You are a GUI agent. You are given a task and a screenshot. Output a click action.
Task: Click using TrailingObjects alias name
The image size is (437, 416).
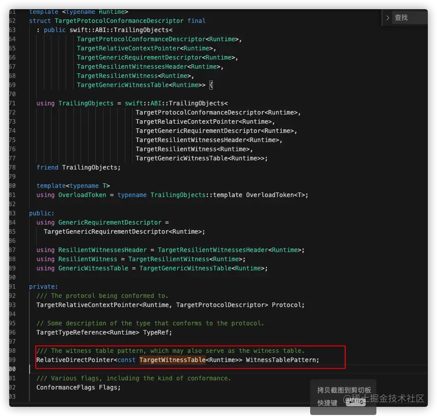[86, 103]
